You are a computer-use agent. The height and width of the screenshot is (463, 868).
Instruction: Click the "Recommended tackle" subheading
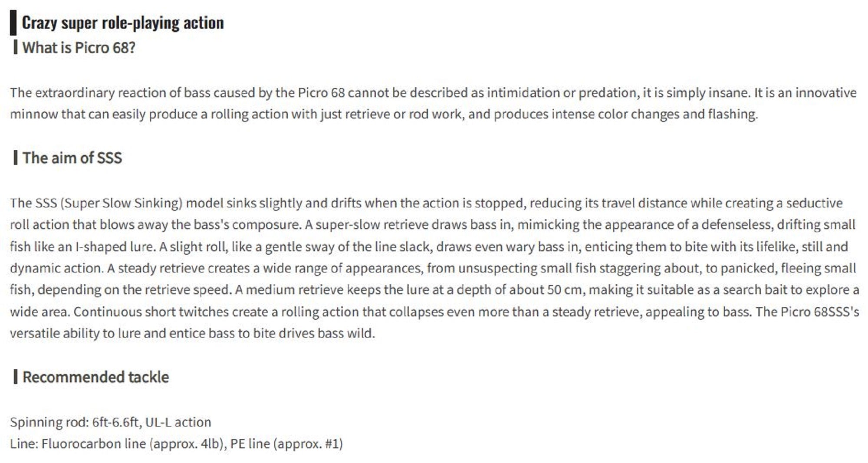coord(95,377)
